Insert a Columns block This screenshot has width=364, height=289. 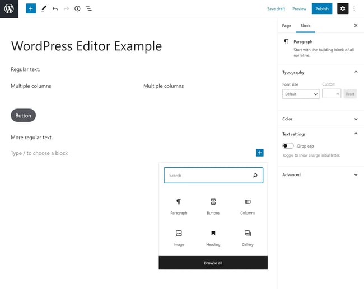click(x=248, y=206)
